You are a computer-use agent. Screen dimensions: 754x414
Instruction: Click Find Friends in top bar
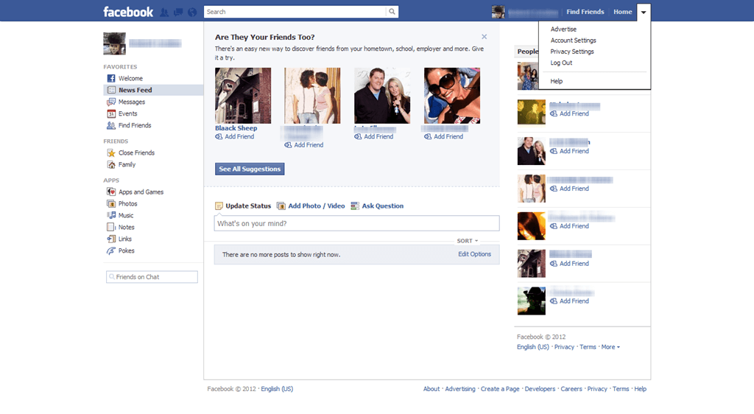[x=585, y=12]
